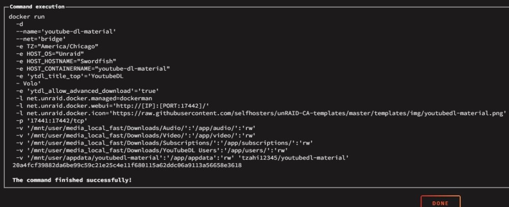Click the HOST_OS="Unraid" line
Image resolution: width=509 pixels, height=207 pixels.
click(50, 54)
